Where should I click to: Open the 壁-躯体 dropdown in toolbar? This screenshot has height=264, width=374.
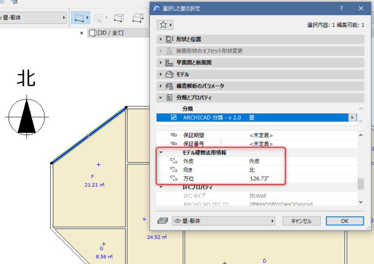click(x=33, y=18)
